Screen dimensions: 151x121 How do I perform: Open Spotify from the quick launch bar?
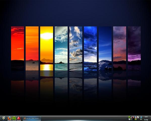[x=14, y=118]
